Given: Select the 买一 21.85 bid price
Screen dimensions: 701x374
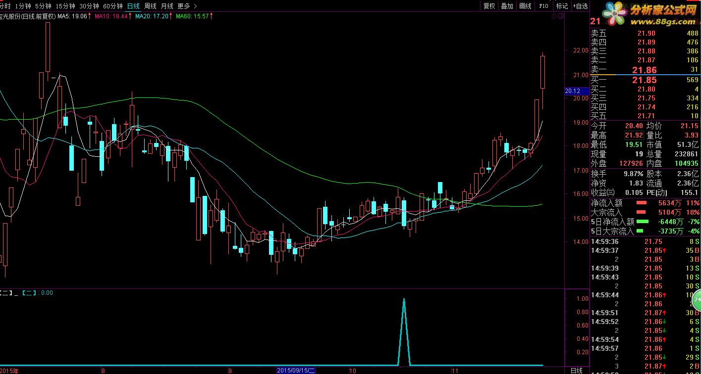Looking at the screenshot, I should pos(645,80).
